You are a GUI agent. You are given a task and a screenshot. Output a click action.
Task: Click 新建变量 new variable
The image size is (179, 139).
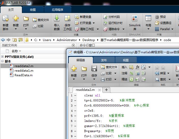(83, 17)
